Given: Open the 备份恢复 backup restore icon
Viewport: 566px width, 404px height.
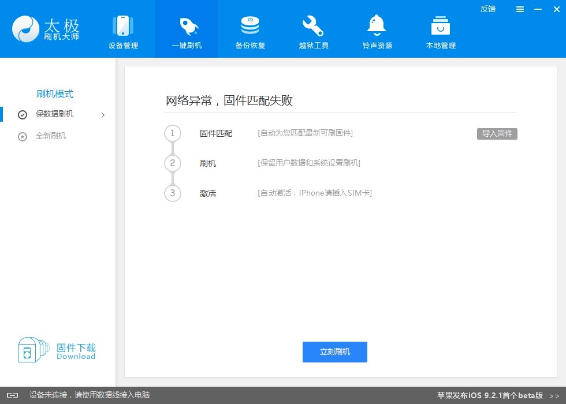Looking at the screenshot, I should pyautogui.click(x=250, y=27).
